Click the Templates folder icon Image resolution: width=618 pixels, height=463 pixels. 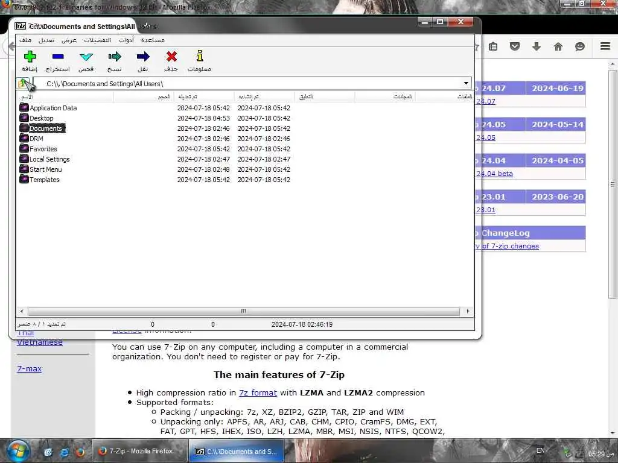click(24, 179)
